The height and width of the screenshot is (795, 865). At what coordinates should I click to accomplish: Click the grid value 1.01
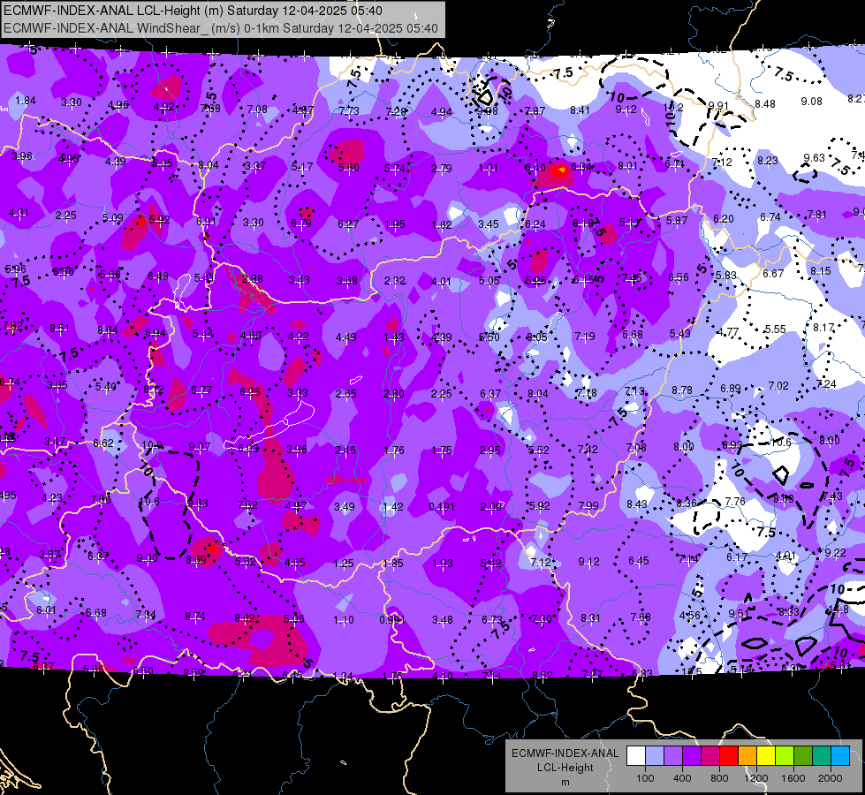pos(489,168)
